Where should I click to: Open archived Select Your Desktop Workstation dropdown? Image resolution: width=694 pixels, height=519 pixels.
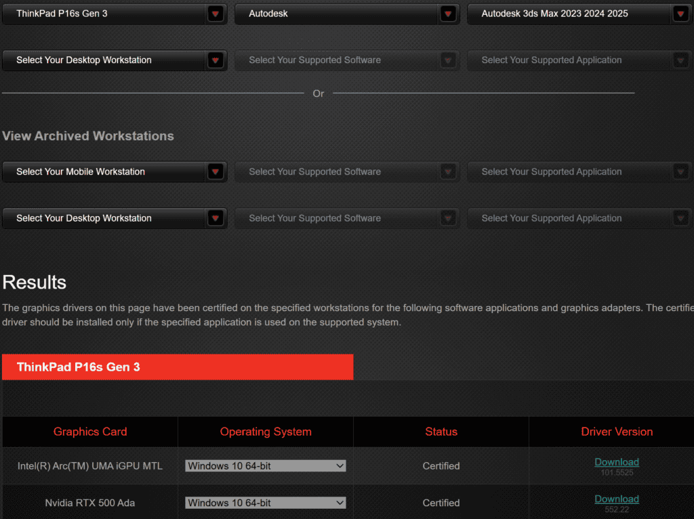pos(115,218)
